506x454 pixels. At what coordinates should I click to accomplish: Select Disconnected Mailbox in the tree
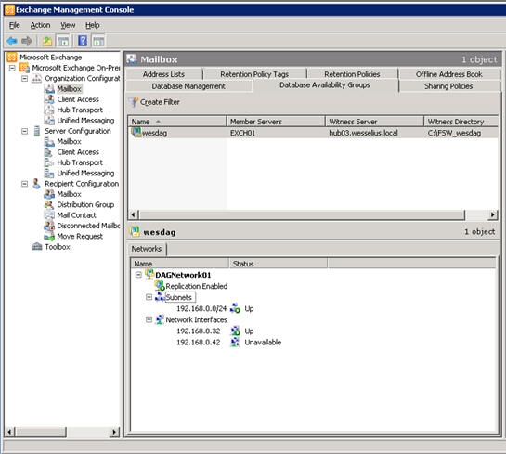point(88,226)
